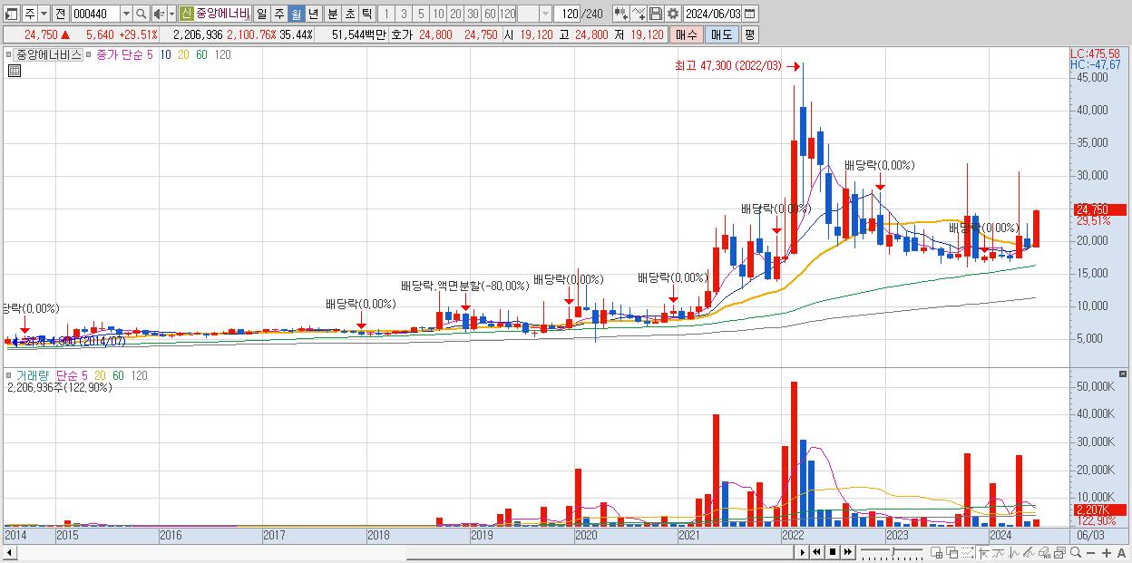Click the line tool icon beside save
1132x563 pixels.
click(x=639, y=14)
